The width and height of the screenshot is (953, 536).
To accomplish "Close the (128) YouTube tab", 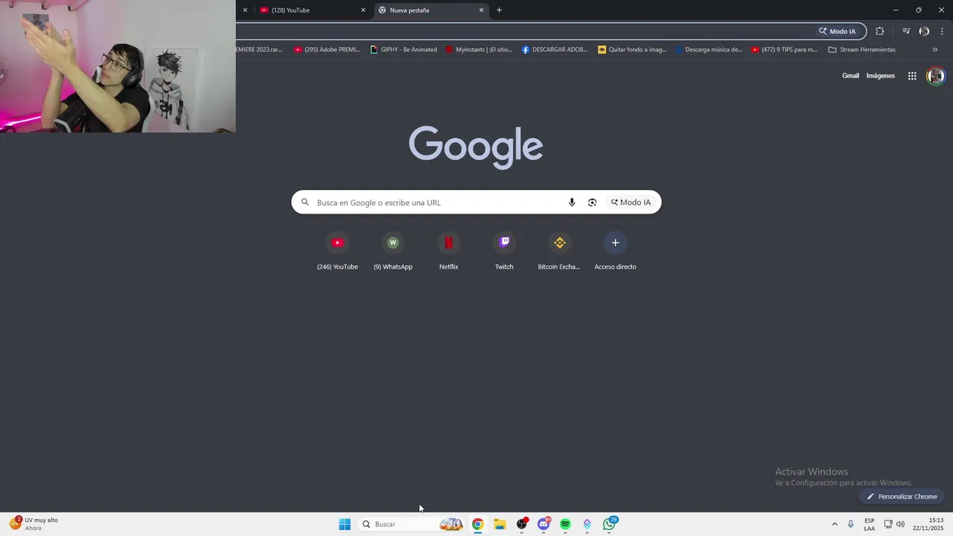I will [363, 10].
